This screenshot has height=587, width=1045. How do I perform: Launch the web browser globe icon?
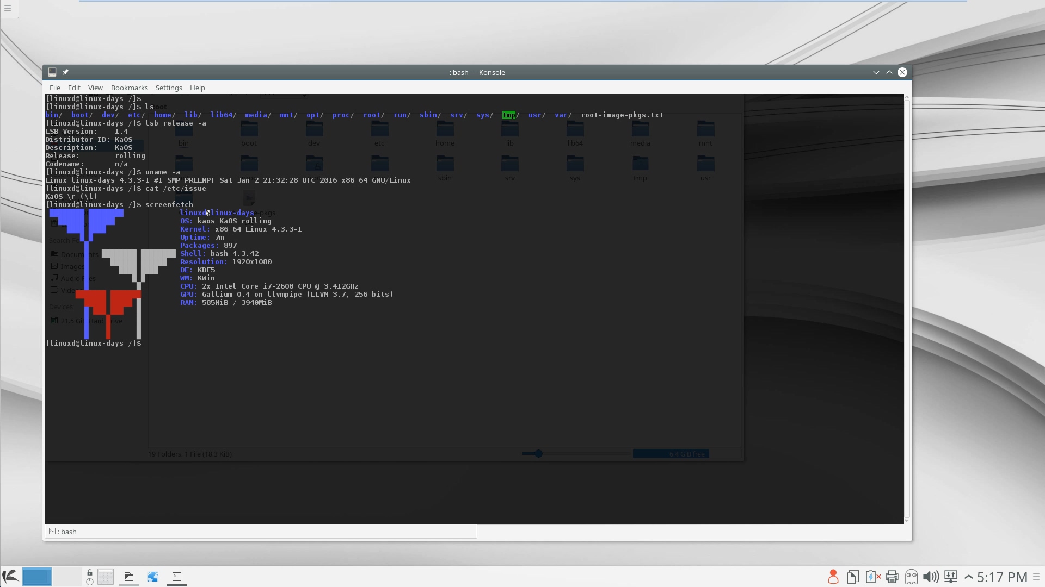pos(153,577)
